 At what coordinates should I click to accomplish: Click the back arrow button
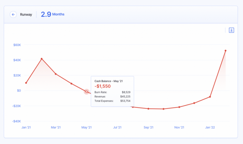click(13, 15)
